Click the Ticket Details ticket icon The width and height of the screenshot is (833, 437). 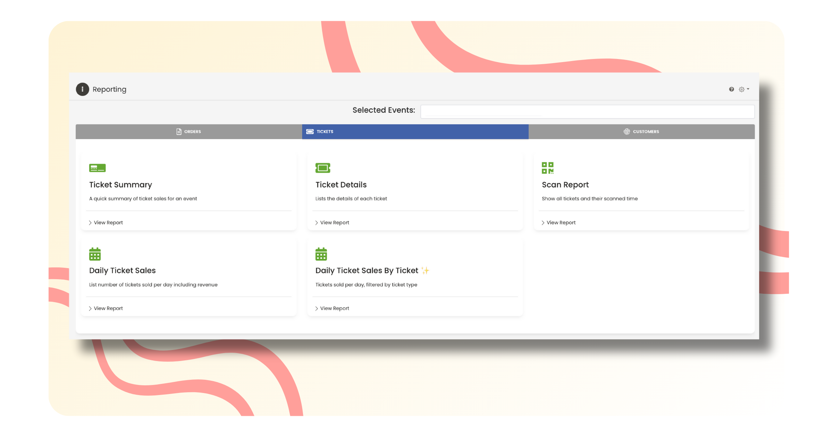tap(322, 168)
